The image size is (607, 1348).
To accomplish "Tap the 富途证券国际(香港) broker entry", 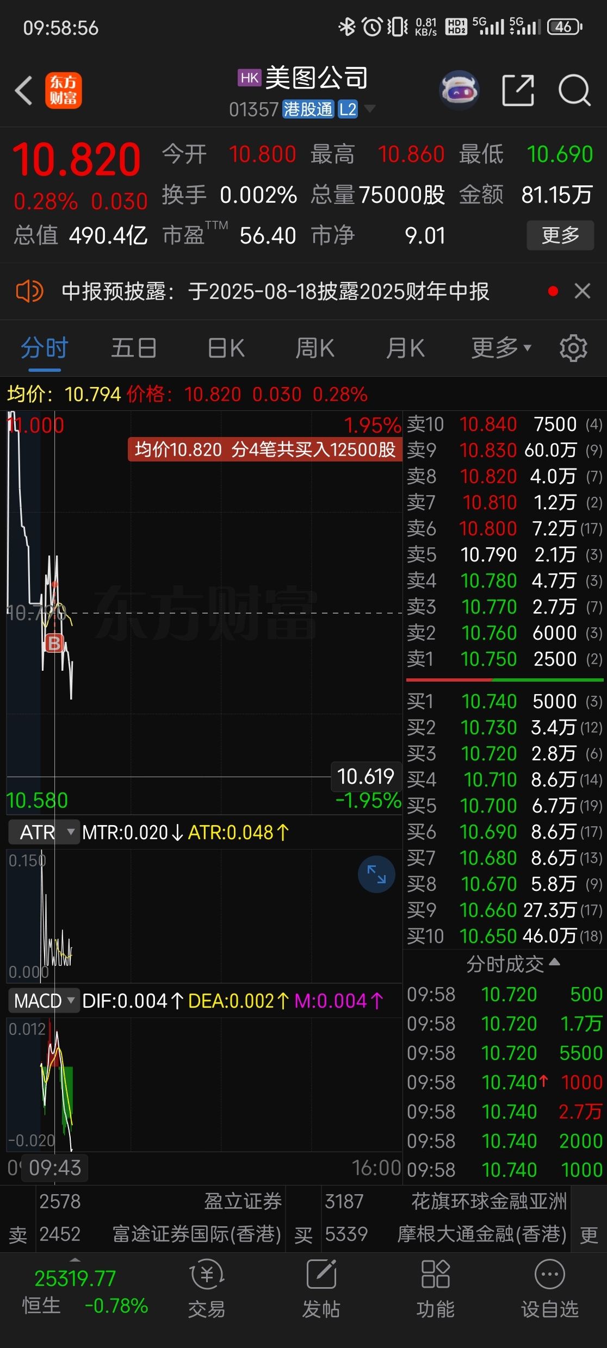I will pos(160,1234).
